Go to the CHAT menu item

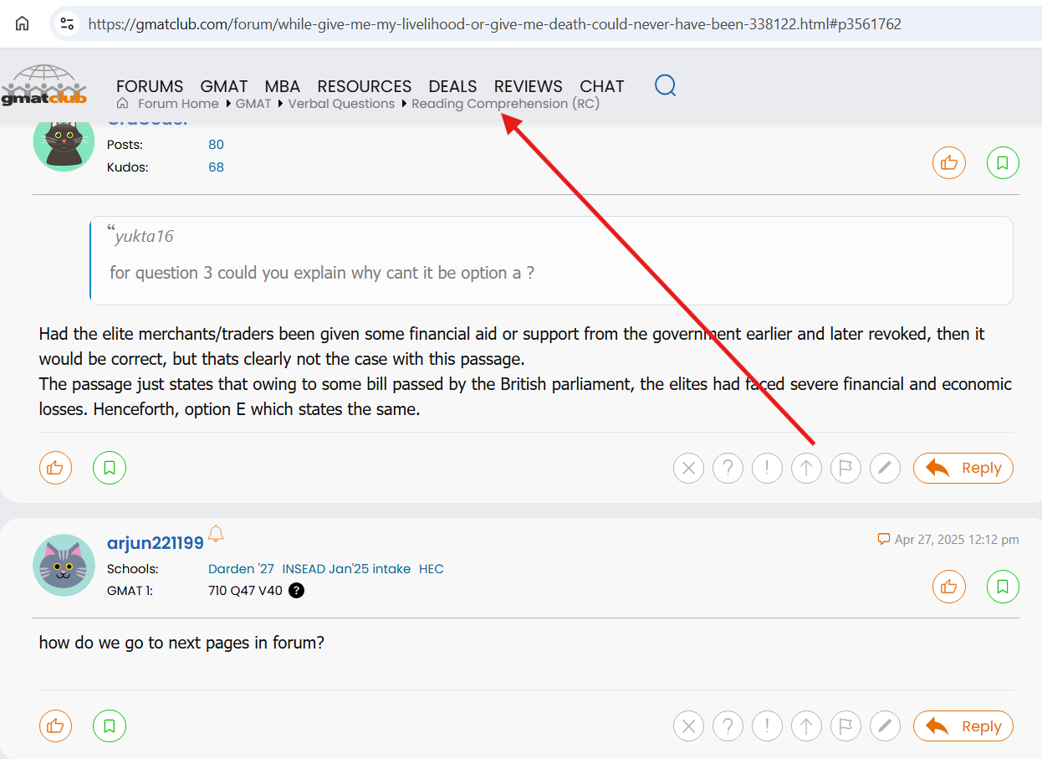[x=601, y=86]
